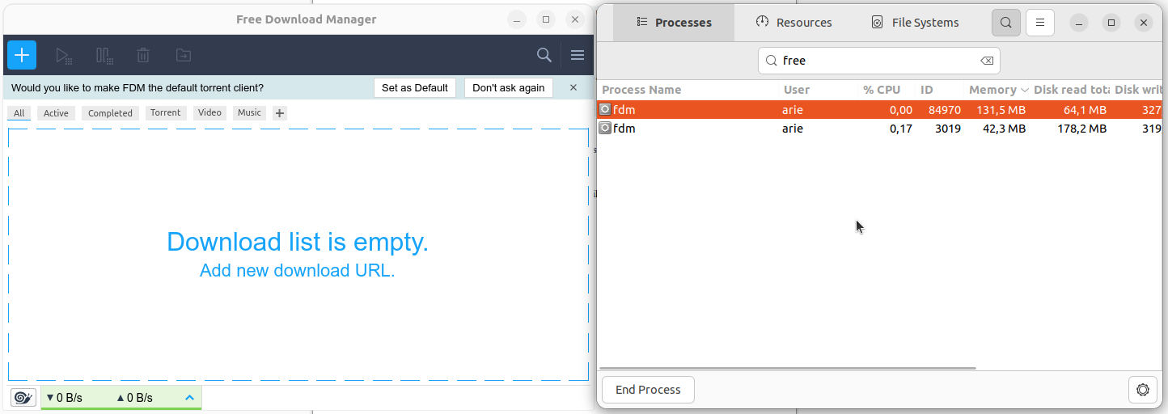This screenshot has height=414, width=1168.
Task: Switch to the Resources tab
Action: click(x=793, y=23)
